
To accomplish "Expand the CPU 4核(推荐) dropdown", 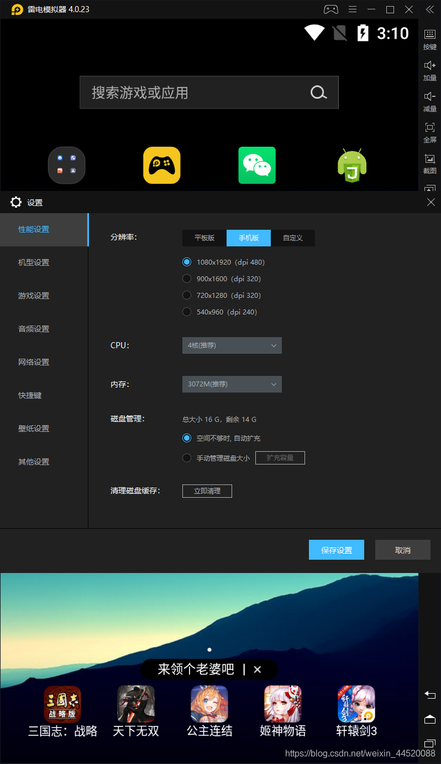I will click(232, 345).
